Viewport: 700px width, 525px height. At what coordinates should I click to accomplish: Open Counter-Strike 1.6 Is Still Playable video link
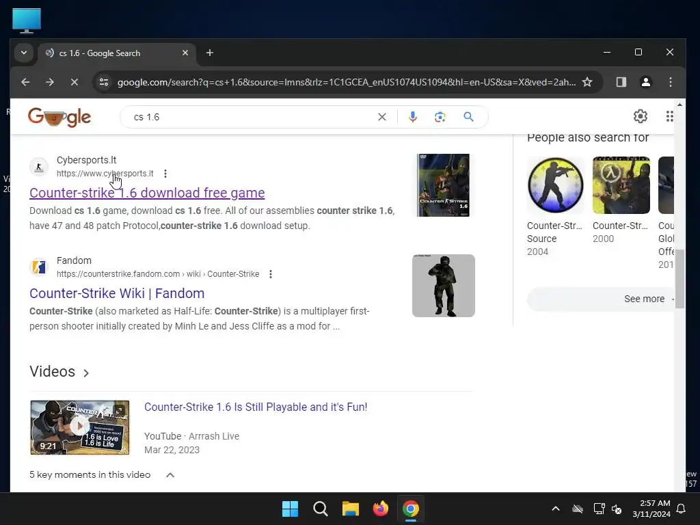[256, 407]
